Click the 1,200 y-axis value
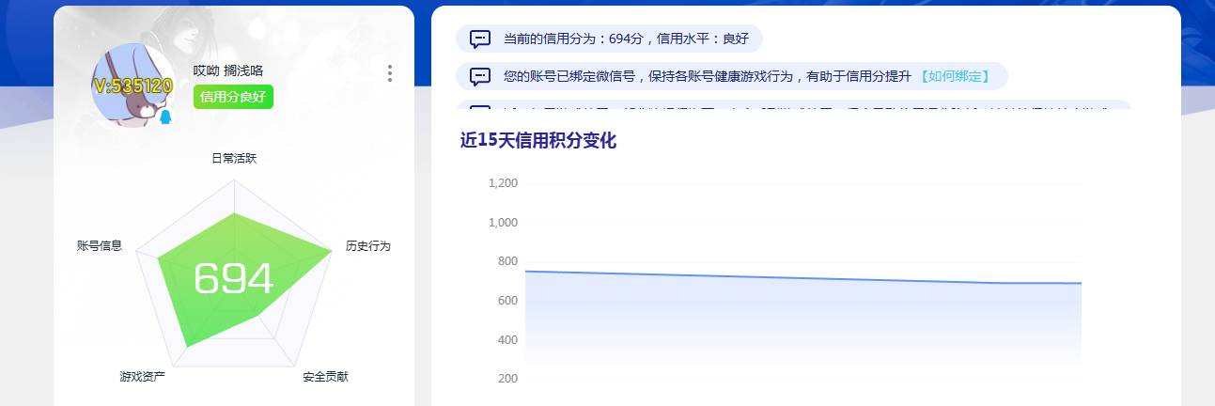 504,183
